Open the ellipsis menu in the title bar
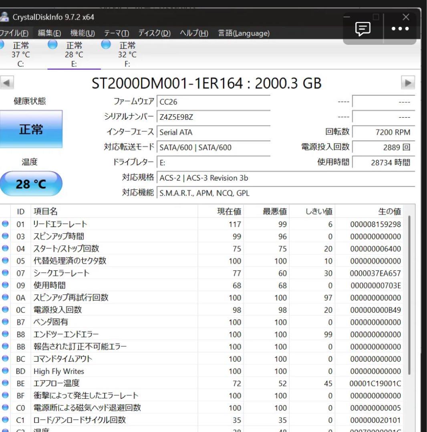Image resolution: width=427 pixels, height=432 pixels. [400, 28]
